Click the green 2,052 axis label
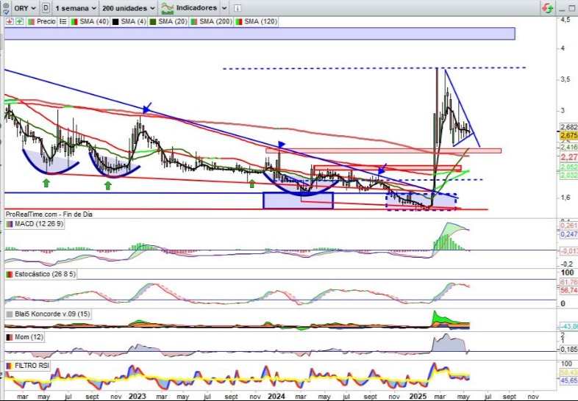Screen dimensions: 578x401 (568, 167)
